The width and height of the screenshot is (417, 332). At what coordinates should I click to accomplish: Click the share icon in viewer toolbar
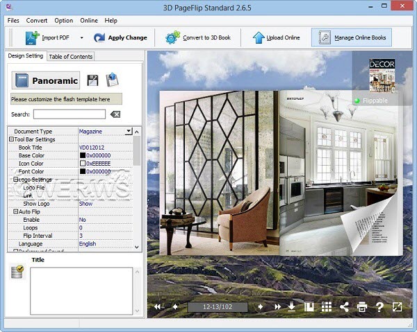[x=344, y=306]
